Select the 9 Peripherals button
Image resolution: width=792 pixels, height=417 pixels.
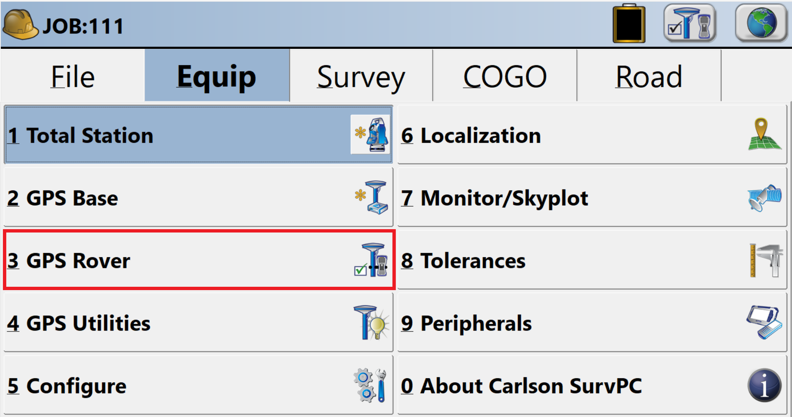[592, 322]
